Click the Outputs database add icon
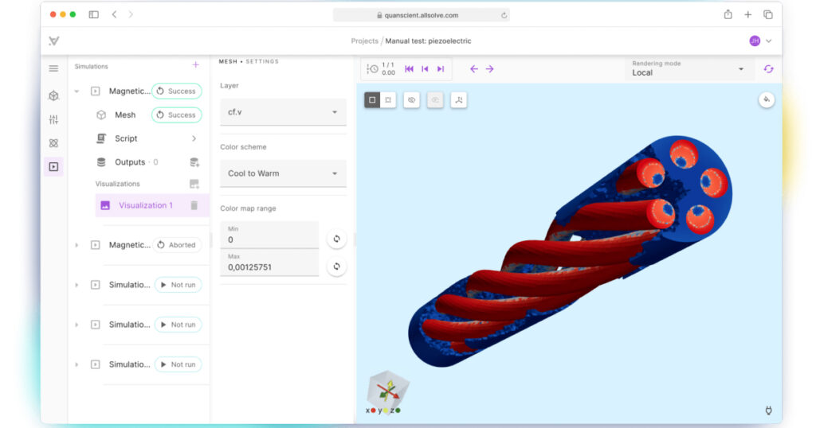The width and height of the screenshot is (816, 428). click(x=194, y=162)
